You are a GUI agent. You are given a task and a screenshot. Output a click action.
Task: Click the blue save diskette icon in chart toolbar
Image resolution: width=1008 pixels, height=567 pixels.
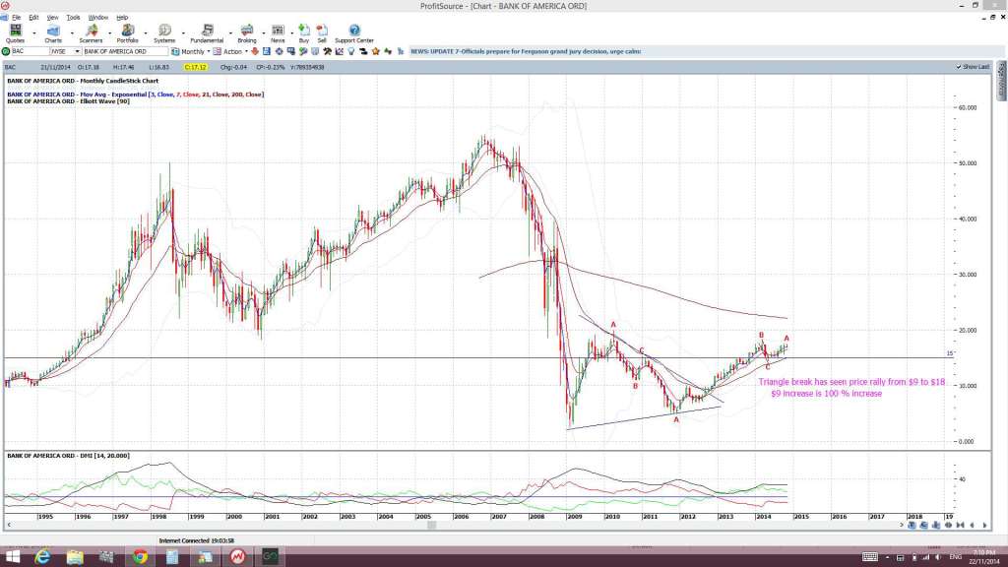coord(266,51)
